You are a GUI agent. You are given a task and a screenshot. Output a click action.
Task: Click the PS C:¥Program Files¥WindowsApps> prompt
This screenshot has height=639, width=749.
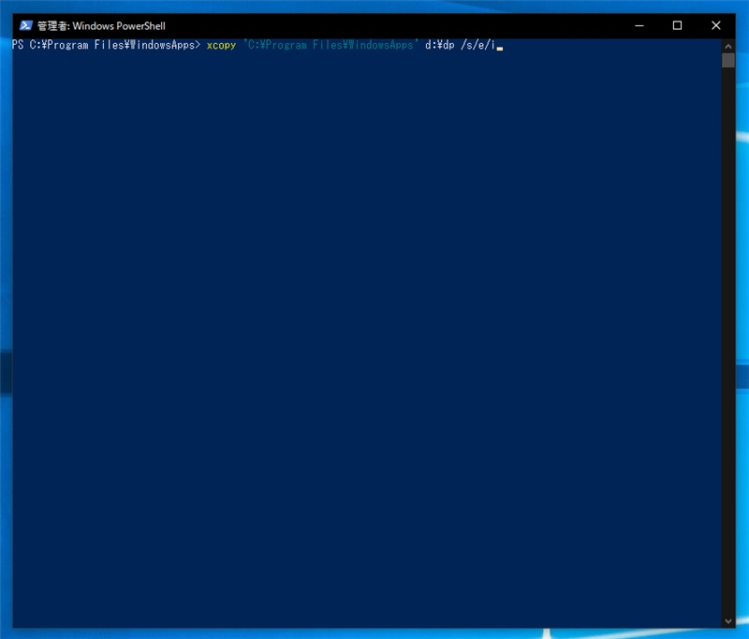[106, 45]
